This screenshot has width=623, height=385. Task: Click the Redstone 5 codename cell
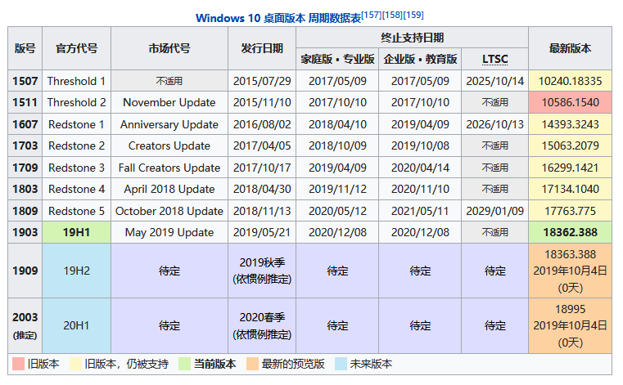76,211
